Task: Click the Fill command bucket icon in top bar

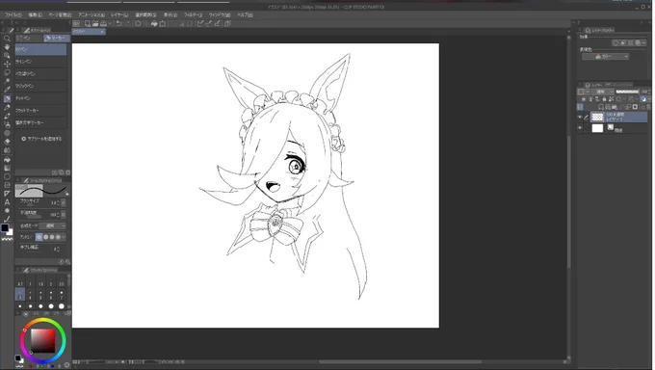Action: (154, 23)
